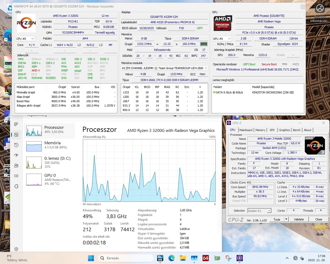Open Processes page in Task Manager sidebar

tap(16, 124)
